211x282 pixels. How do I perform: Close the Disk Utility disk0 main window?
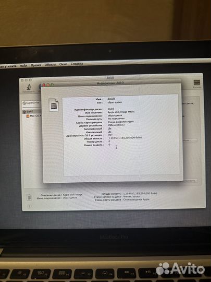pos(22,80)
